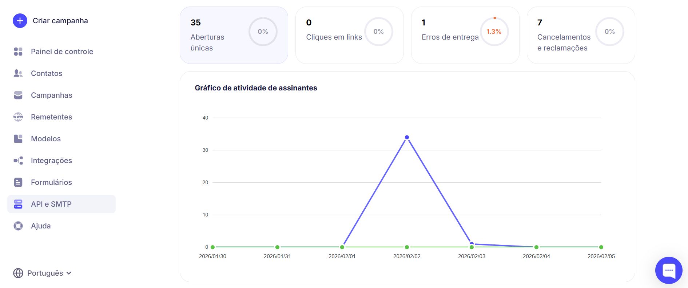The width and height of the screenshot is (688, 288).
Task: Click the Modelos template icon
Action: (18, 139)
